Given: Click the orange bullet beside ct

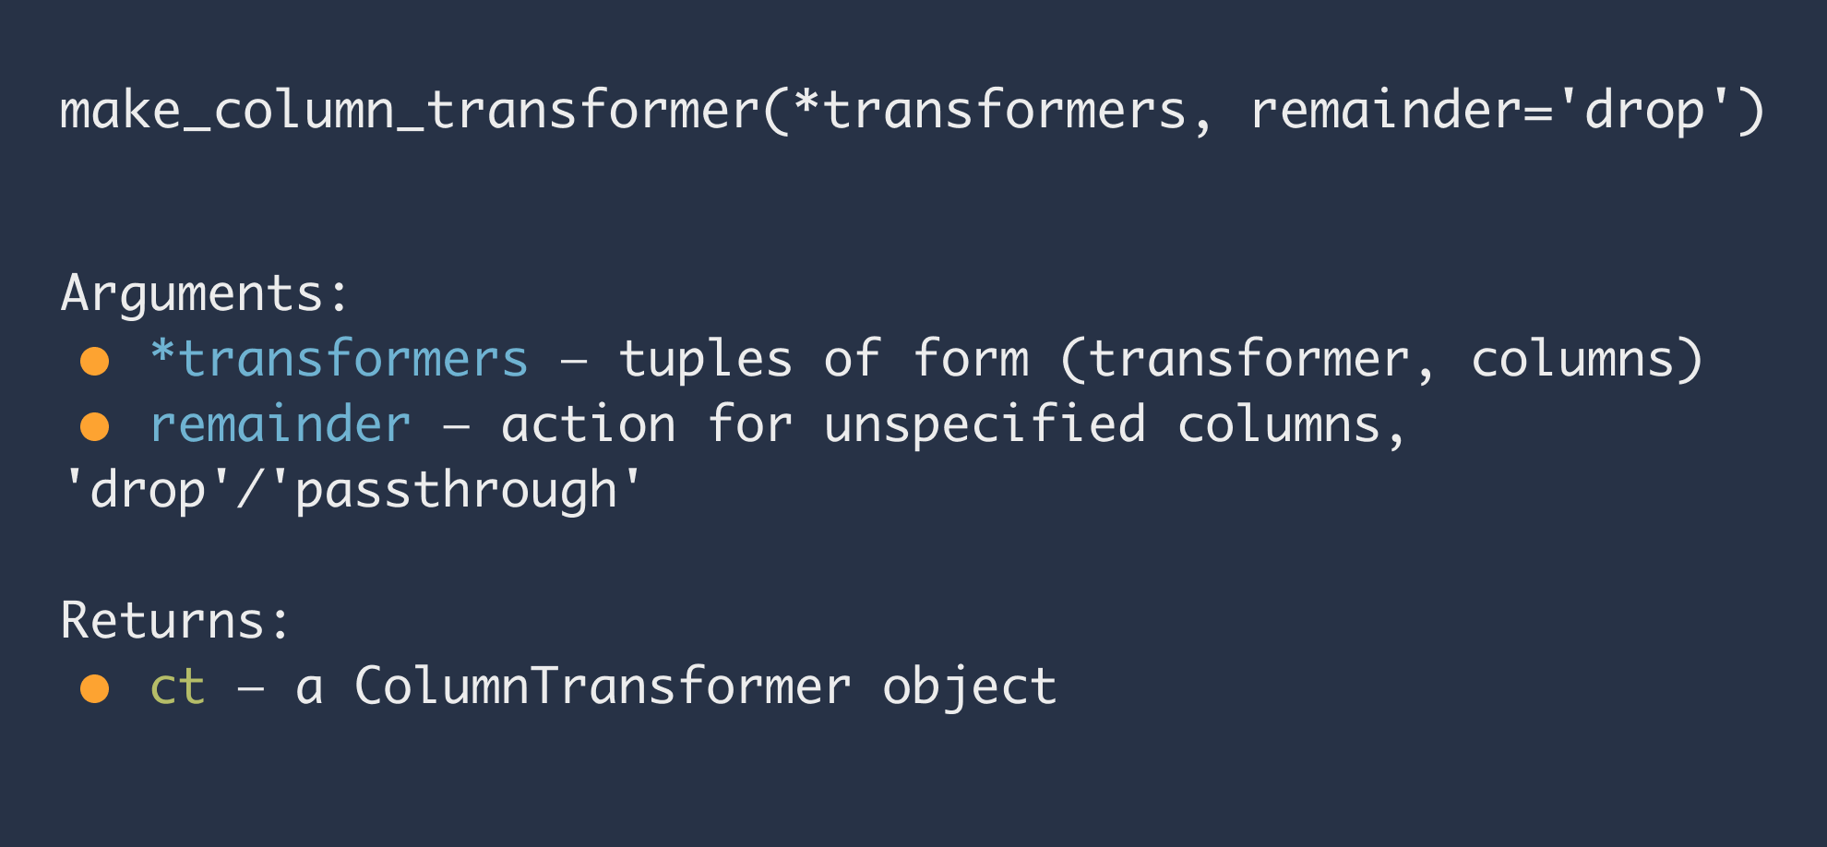Looking at the screenshot, I should click(x=94, y=688).
